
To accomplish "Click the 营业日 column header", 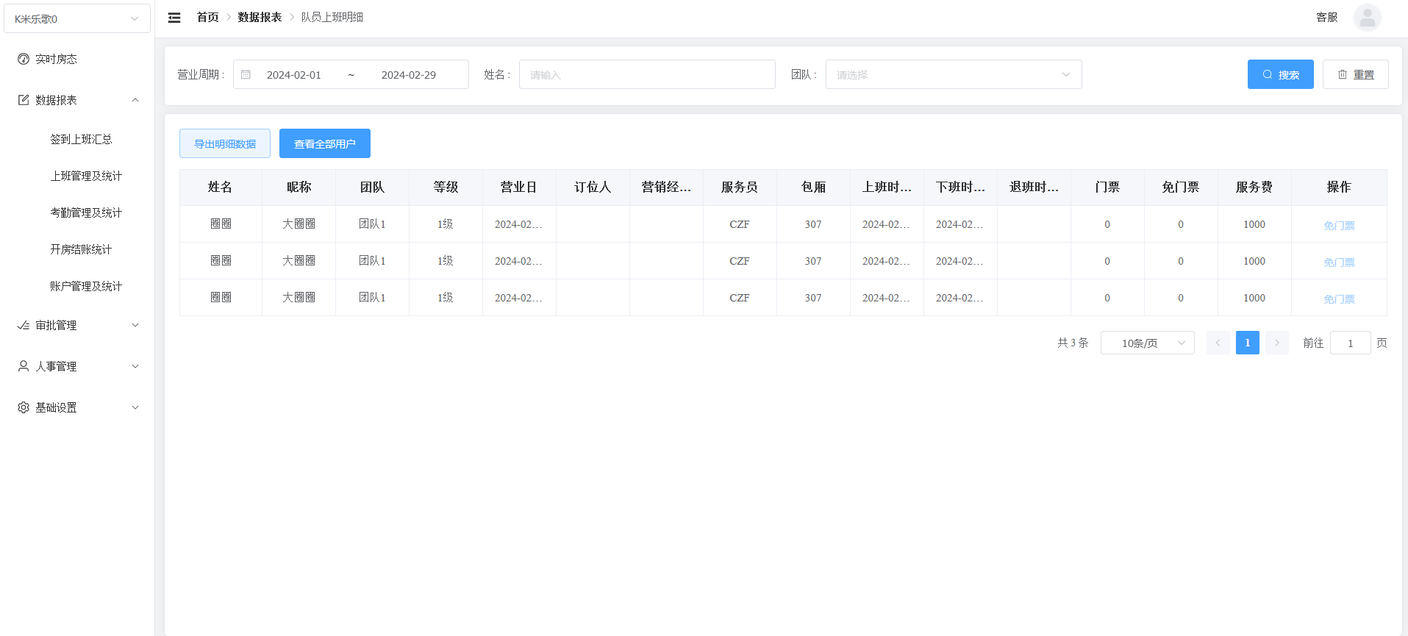I will [519, 187].
